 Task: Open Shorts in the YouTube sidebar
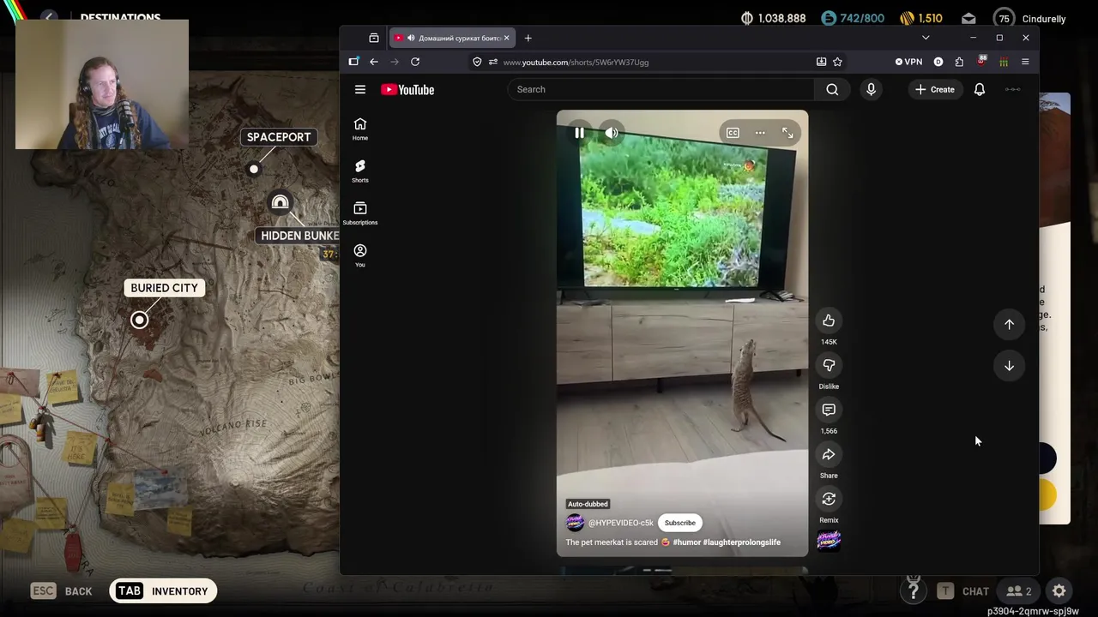tap(360, 171)
